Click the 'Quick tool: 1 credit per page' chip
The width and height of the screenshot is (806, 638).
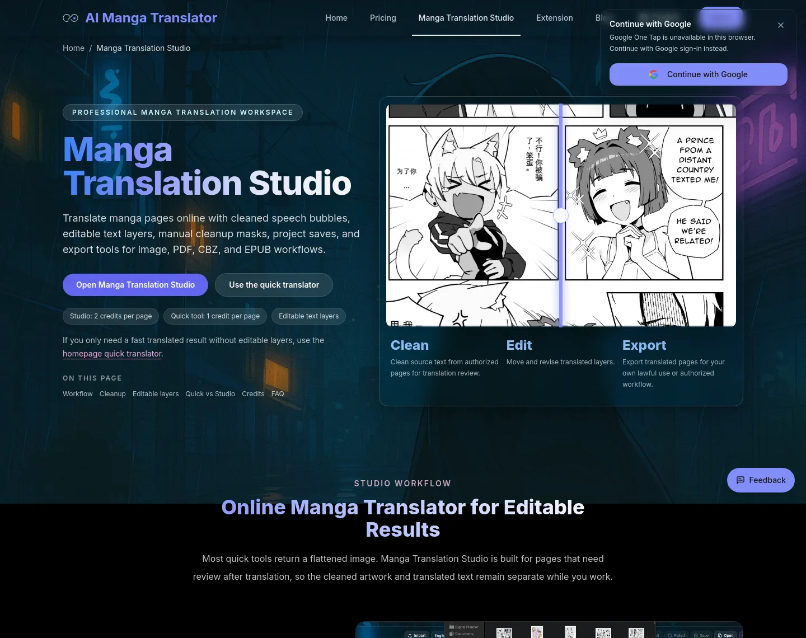click(x=215, y=316)
